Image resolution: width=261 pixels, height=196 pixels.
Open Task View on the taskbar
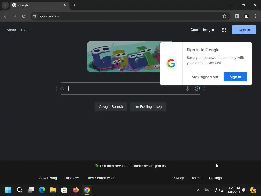point(31,190)
